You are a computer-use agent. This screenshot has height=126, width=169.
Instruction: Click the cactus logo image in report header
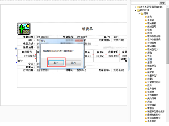point(24,29)
